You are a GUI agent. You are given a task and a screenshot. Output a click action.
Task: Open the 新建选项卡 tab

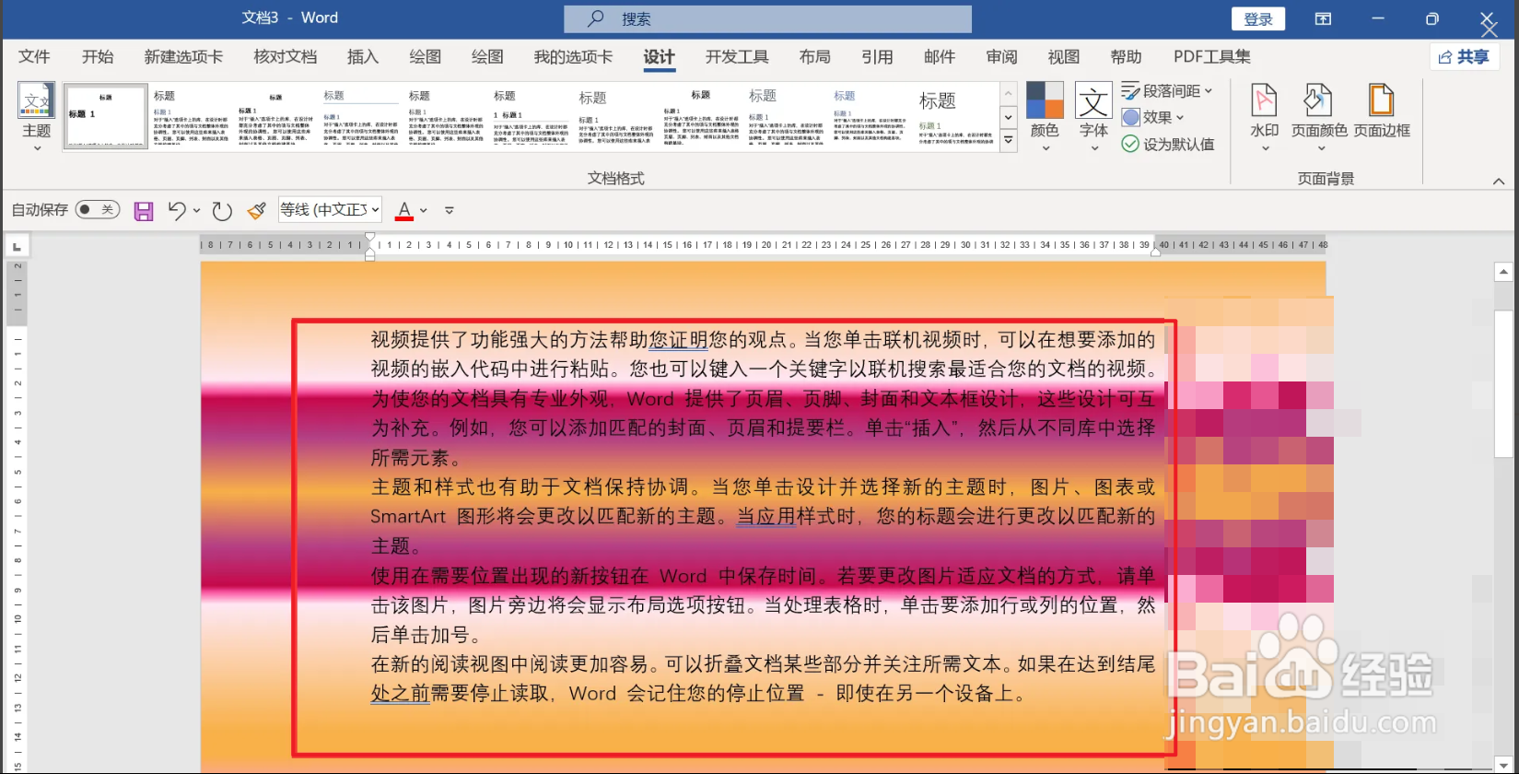click(183, 56)
